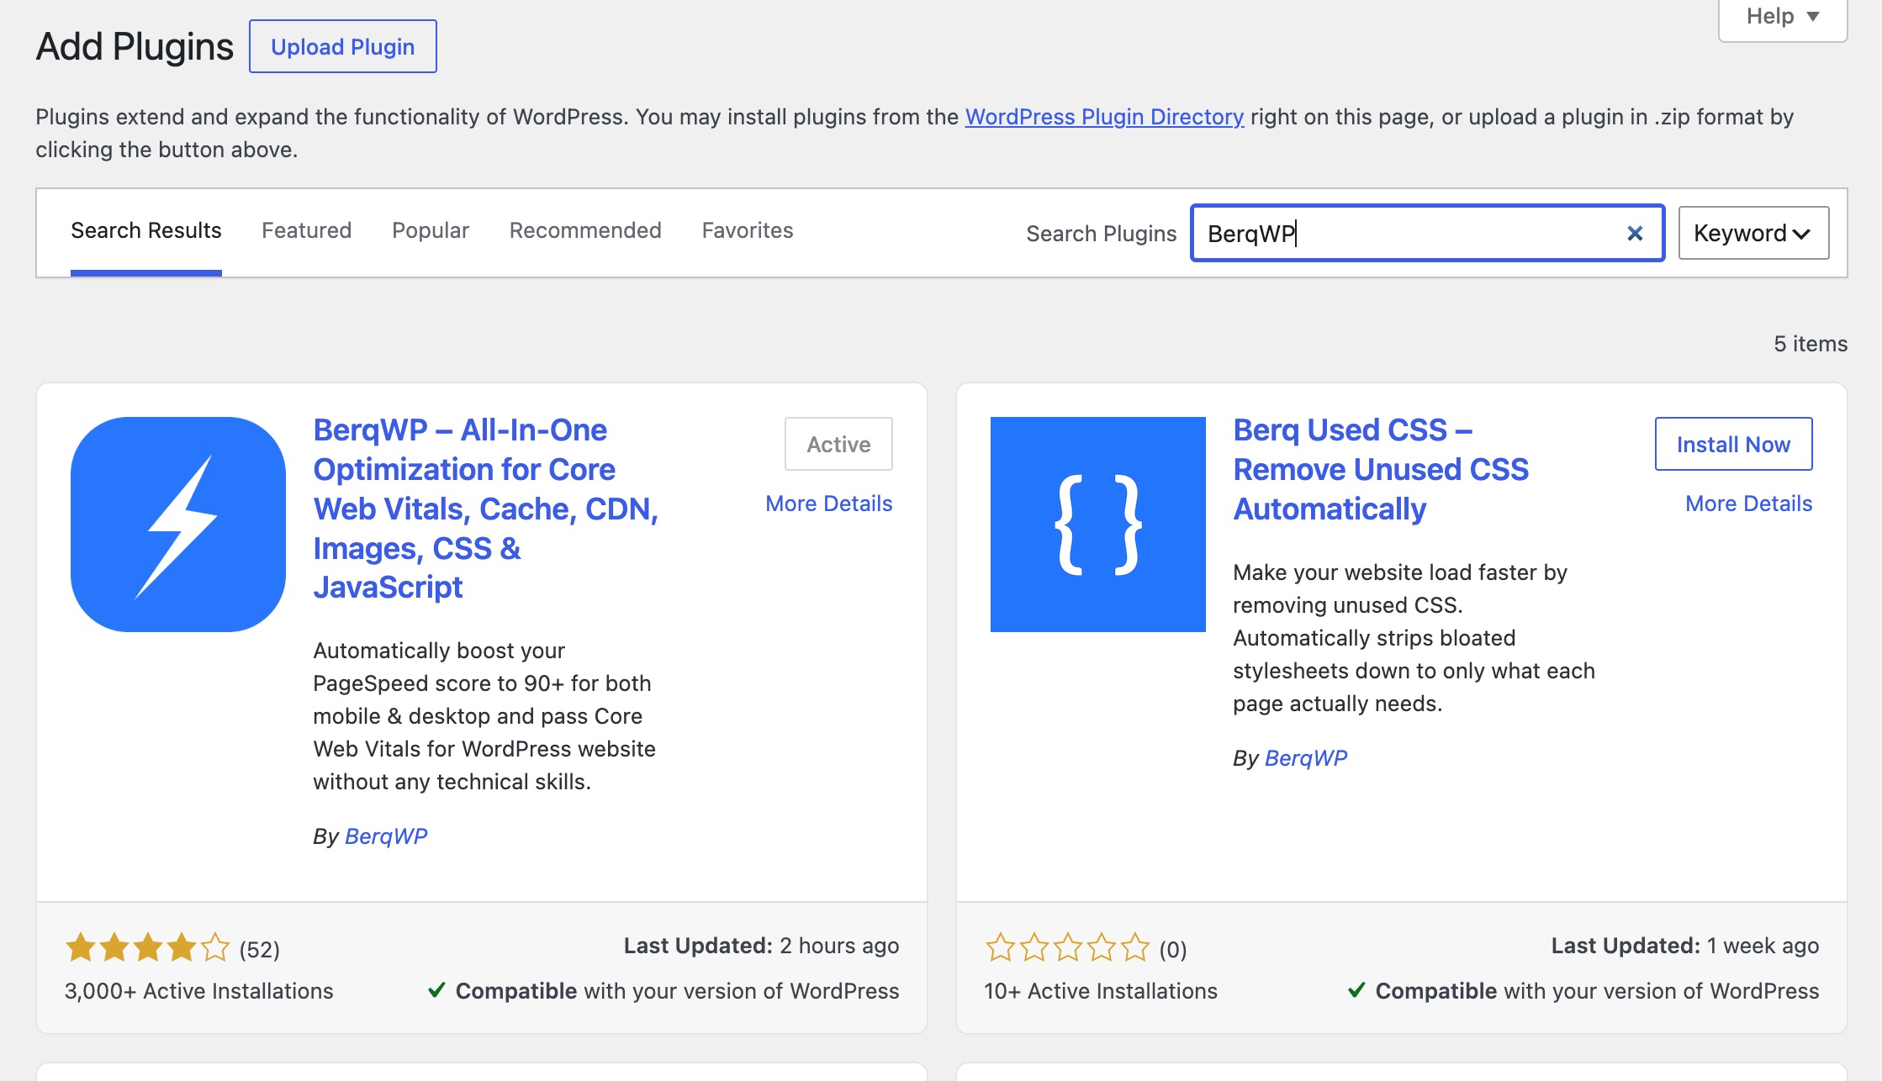Click the (52) review count
Viewport: 1882px width, 1081px height.
click(x=260, y=949)
